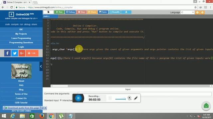Click the Login link
The image size is (213, 119).
(21, 47)
